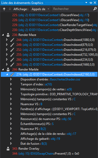Toggle the auto-hide pin icon
98x158 pixels.
pos(91,3)
